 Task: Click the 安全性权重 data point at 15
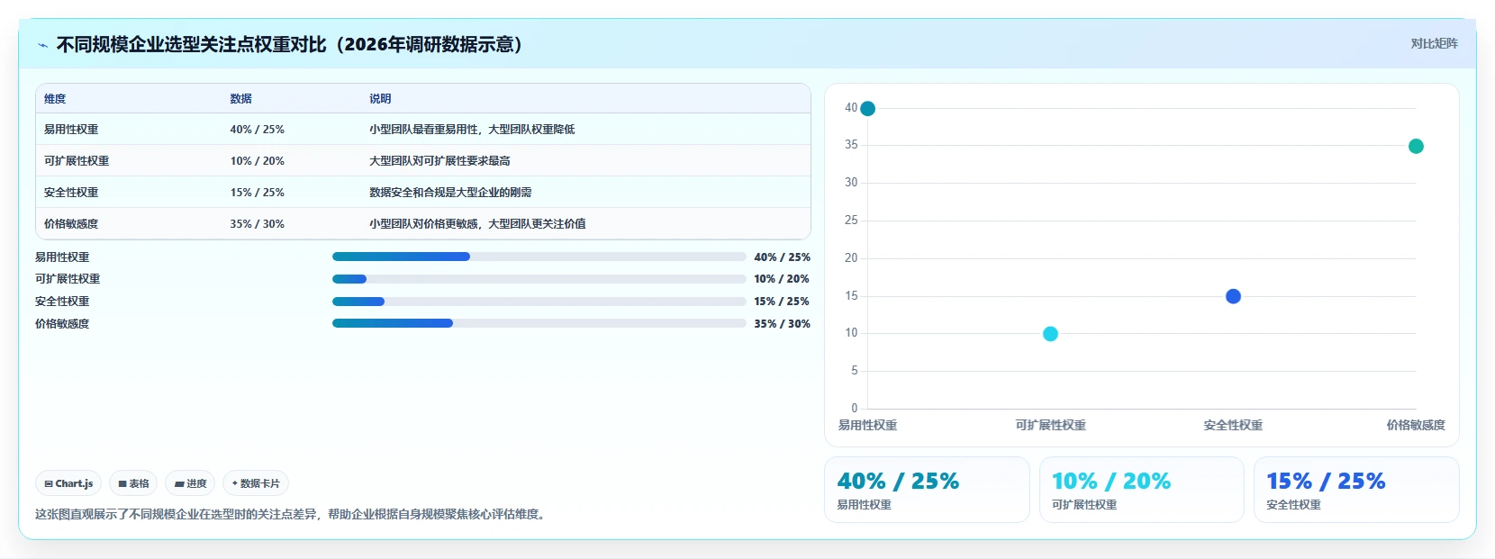click(x=1233, y=296)
